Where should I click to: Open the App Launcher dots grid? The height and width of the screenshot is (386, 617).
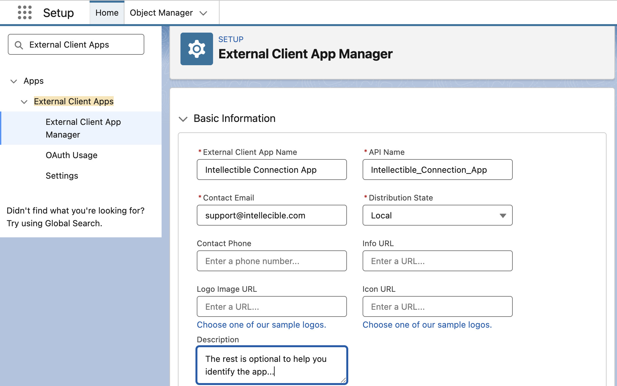click(25, 13)
